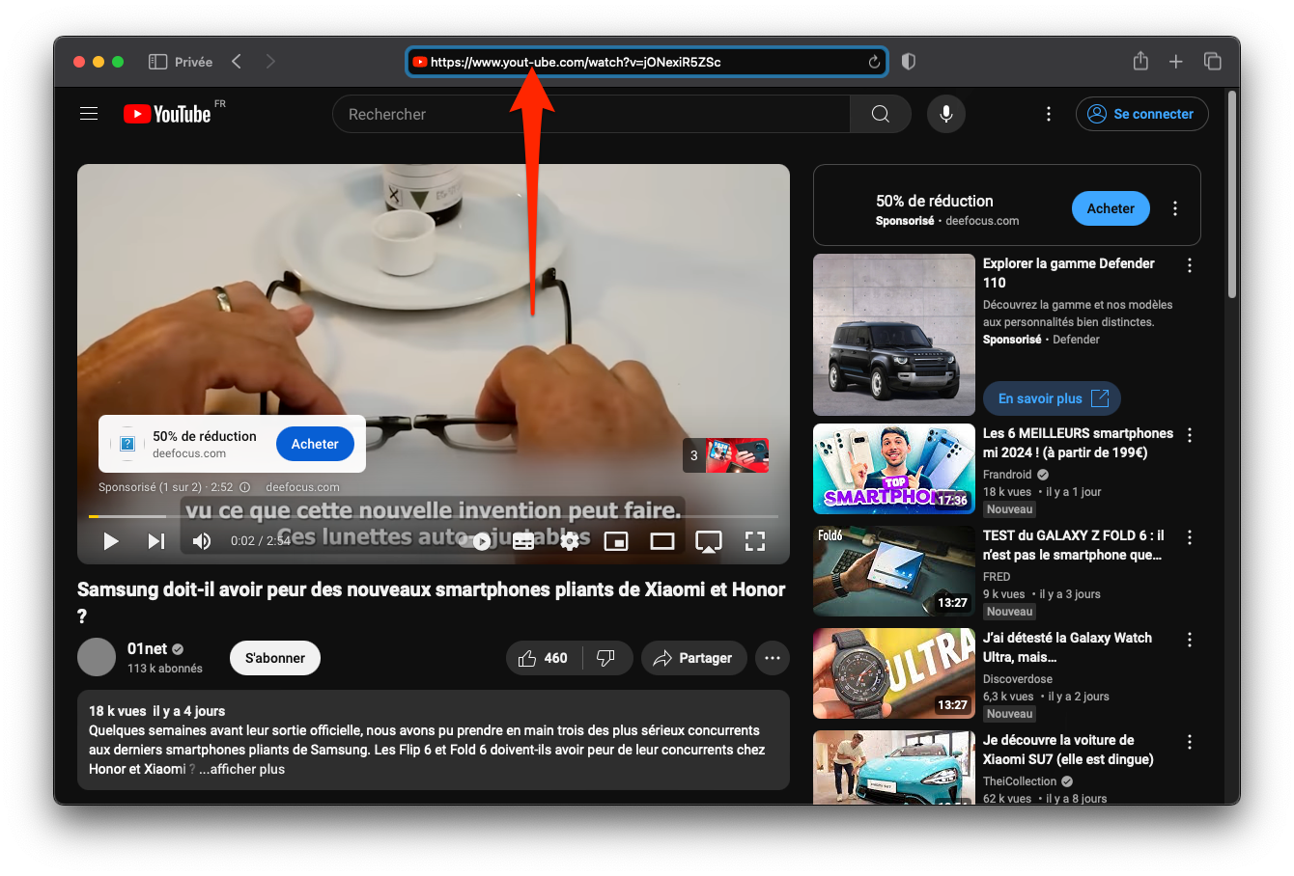Open the video title about Samsung foldables
This screenshot has width=1294, height=876.
[x=431, y=602]
